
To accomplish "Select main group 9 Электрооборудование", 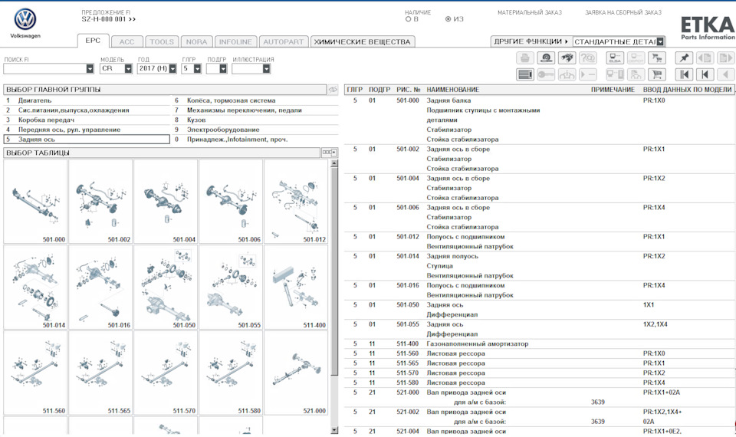I will pyautogui.click(x=255, y=130).
